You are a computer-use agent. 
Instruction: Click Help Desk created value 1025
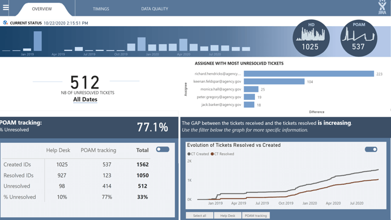pos(62,164)
